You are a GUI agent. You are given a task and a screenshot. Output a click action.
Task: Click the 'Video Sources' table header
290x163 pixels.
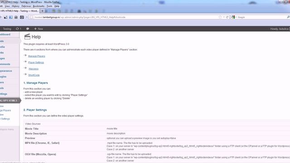(x=33, y=124)
